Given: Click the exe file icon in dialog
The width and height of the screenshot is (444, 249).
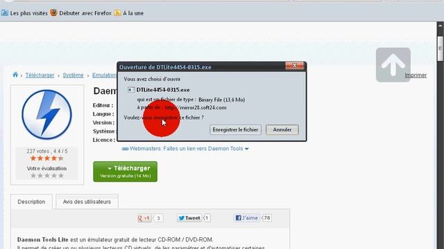Looking at the screenshot, I should pos(131,90).
